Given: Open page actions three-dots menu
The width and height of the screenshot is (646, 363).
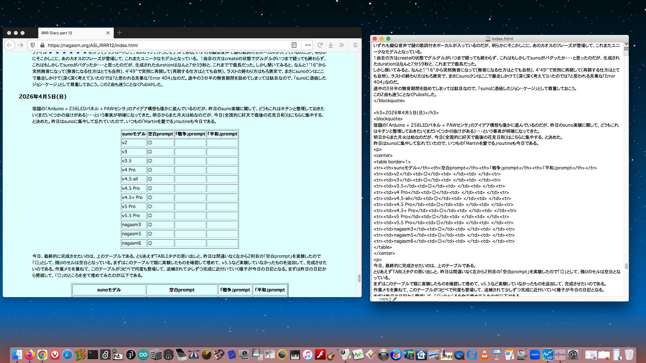Looking at the screenshot, I should (308, 45).
